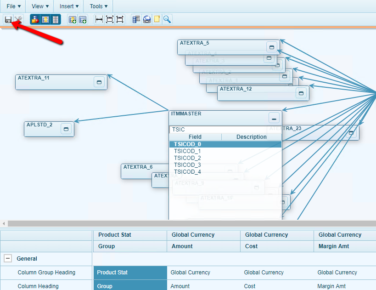Click the Description column header
This screenshot has width=376, height=290.
[x=251, y=137]
